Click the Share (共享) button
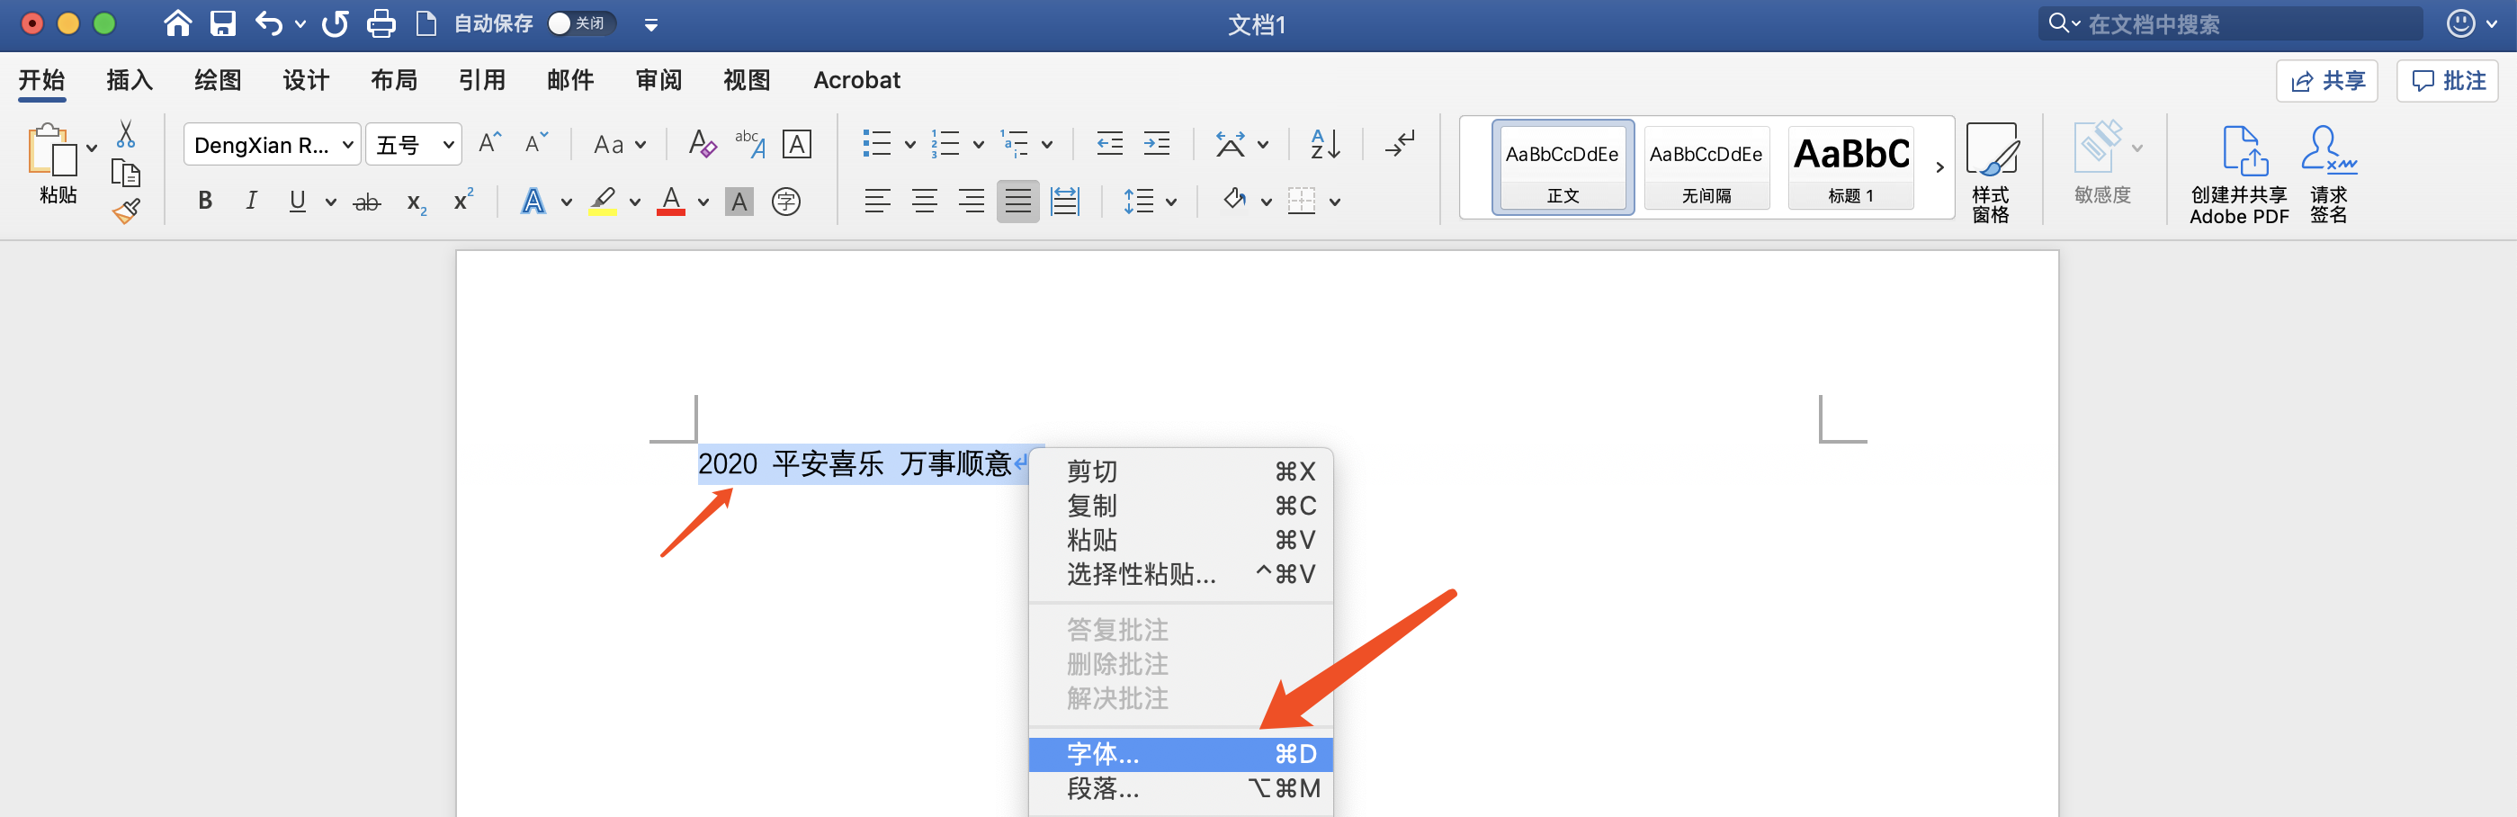2517x817 pixels. pos(2326,81)
